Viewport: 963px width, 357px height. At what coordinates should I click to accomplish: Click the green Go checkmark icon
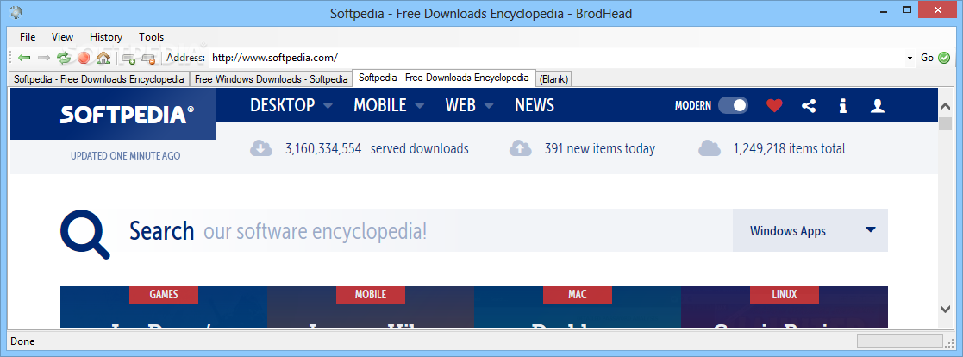coord(944,58)
